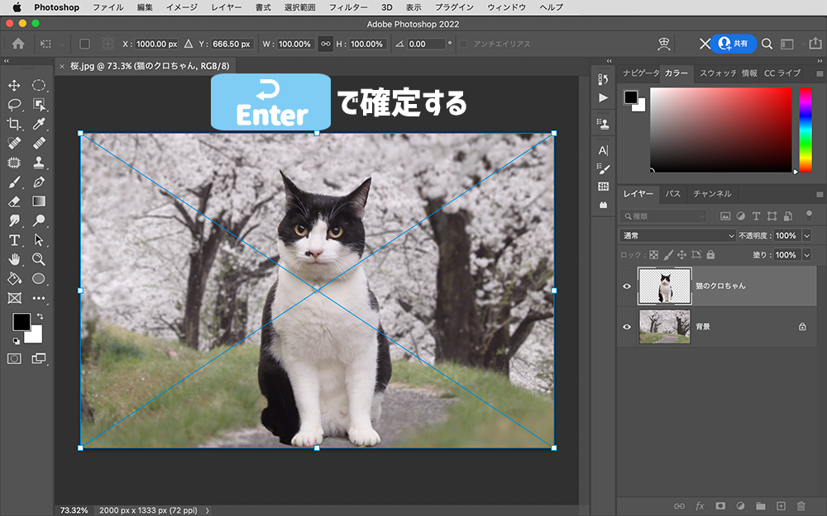Toggle relative positioning triangle button
Image resolution: width=827 pixels, height=516 pixels.
tap(189, 44)
